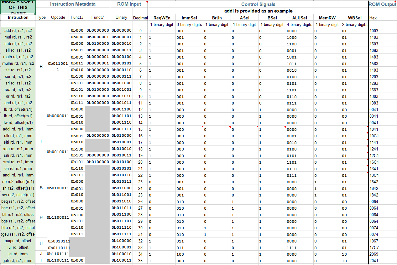Click the 'ROM Input' header cell

coord(129,4)
